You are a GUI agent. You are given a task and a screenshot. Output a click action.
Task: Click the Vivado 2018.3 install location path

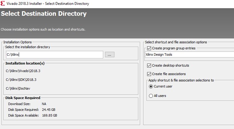pos(23,71)
